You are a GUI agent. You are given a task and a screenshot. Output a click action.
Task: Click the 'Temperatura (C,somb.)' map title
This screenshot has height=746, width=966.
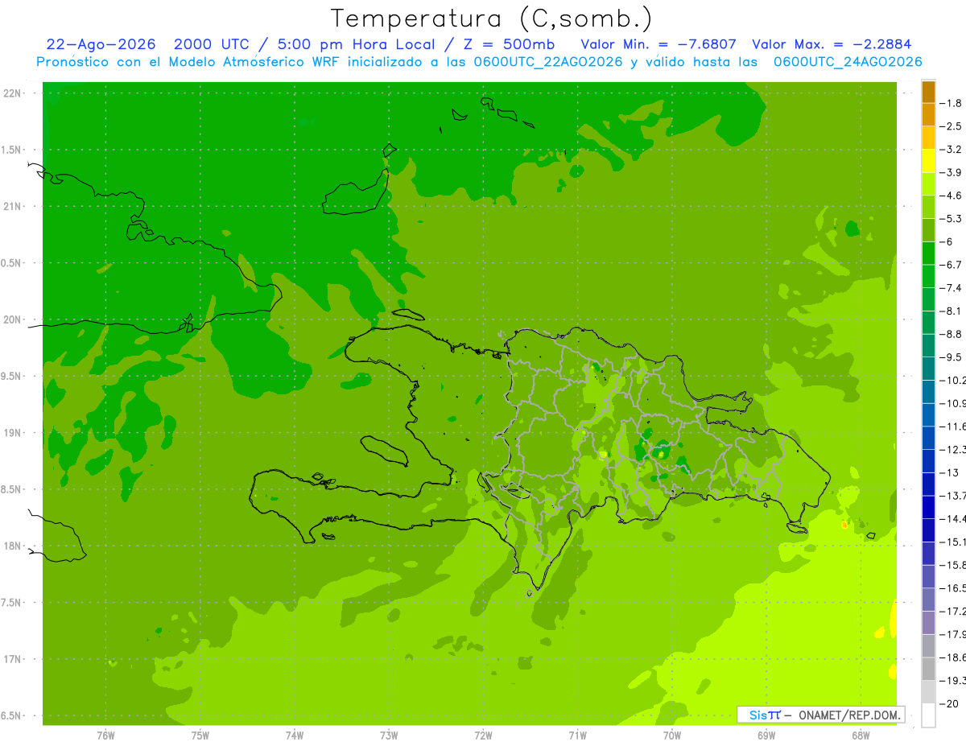point(491,19)
